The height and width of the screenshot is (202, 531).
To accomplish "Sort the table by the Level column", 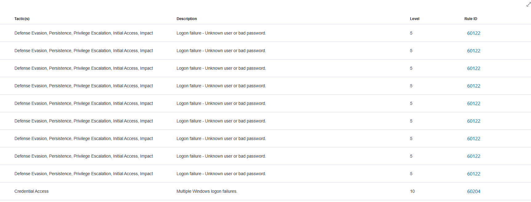I will pos(415,19).
